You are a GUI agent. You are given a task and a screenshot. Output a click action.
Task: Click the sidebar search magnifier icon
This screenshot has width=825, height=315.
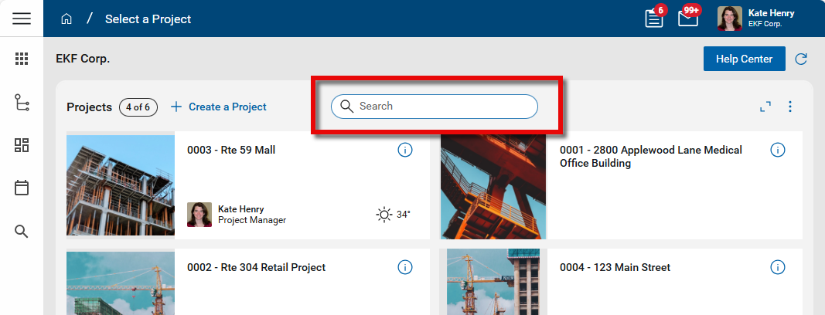click(22, 231)
